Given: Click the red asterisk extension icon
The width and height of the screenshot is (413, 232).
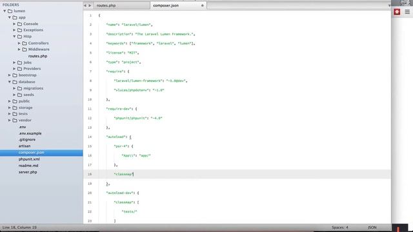Looking at the screenshot, I should click(x=397, y=12).
